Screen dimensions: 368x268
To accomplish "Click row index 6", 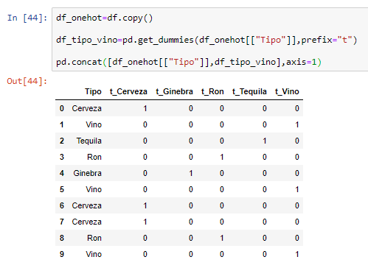I will 62,205.
